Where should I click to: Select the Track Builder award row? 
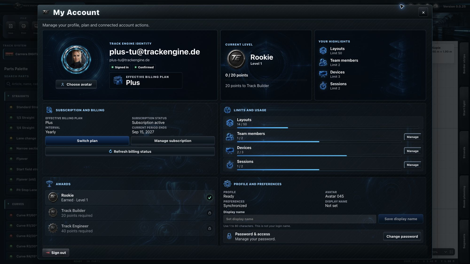[x=130, y=213]
